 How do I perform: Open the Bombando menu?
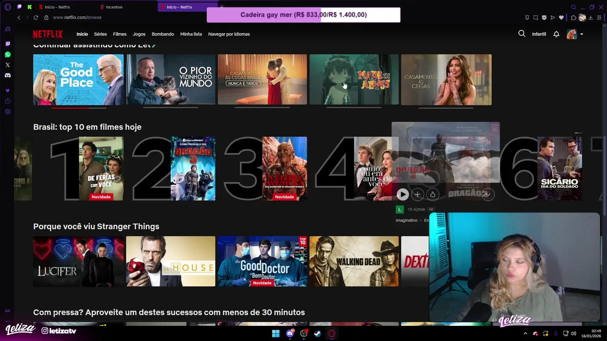click(163, 34)
